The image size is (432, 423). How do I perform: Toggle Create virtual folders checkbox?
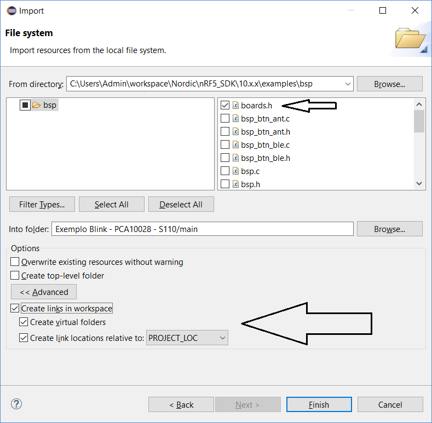click(x=24, y=322)
